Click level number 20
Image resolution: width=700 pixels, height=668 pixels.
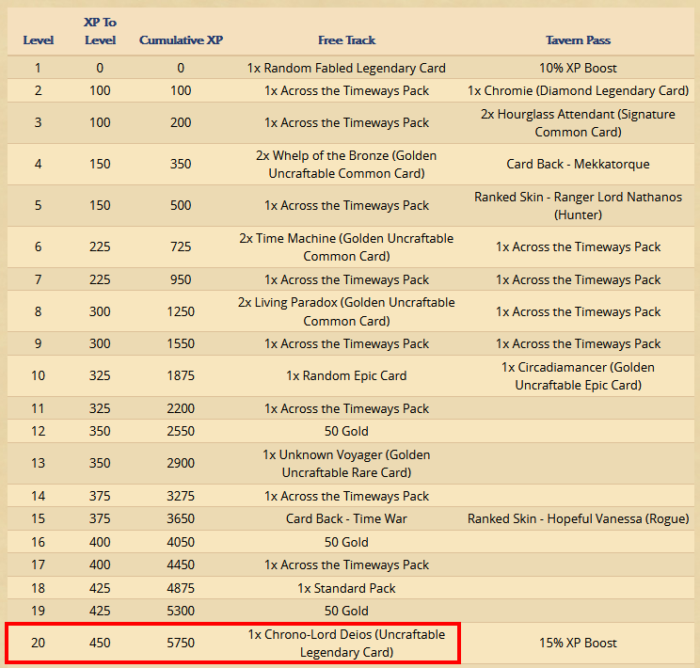(39, 643)
